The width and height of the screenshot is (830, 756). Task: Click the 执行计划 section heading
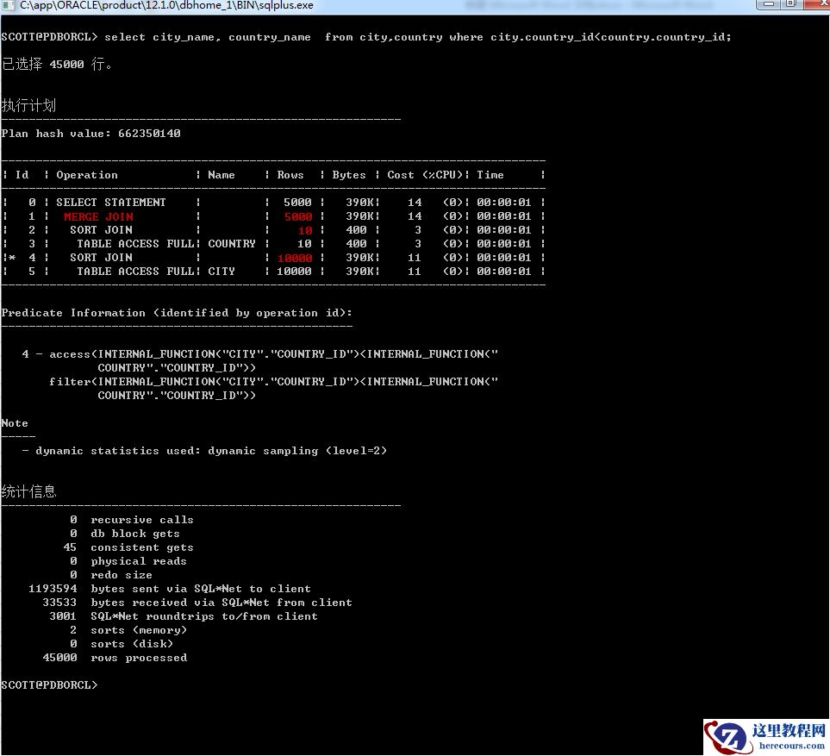point(28,106)
